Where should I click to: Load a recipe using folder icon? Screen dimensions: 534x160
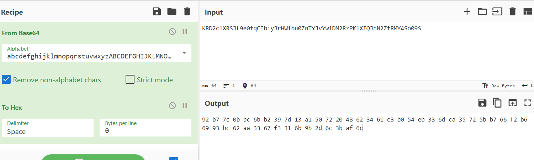tap(172, 12)
